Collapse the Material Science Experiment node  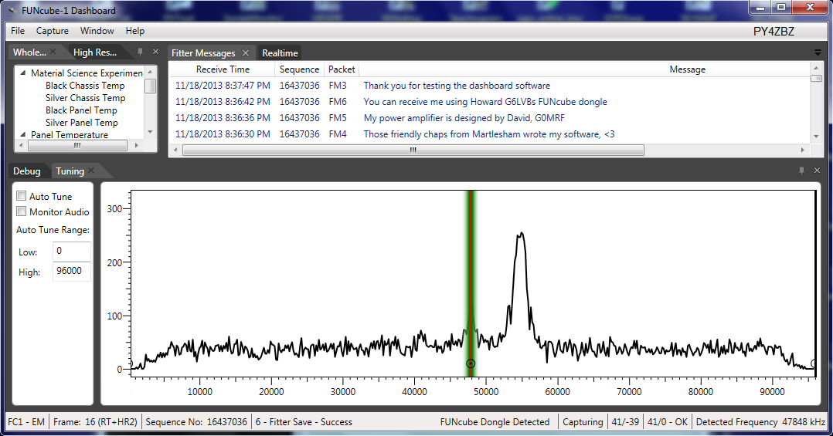(23, 73)
